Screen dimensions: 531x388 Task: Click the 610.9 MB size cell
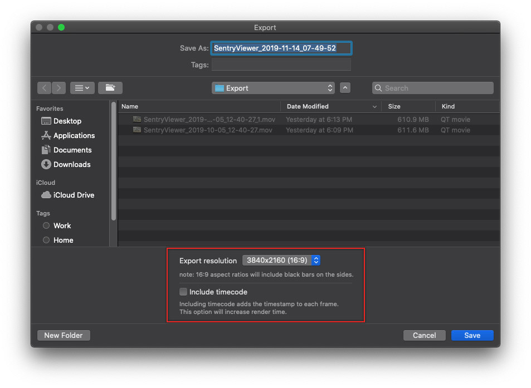click(x=413, y=120)
